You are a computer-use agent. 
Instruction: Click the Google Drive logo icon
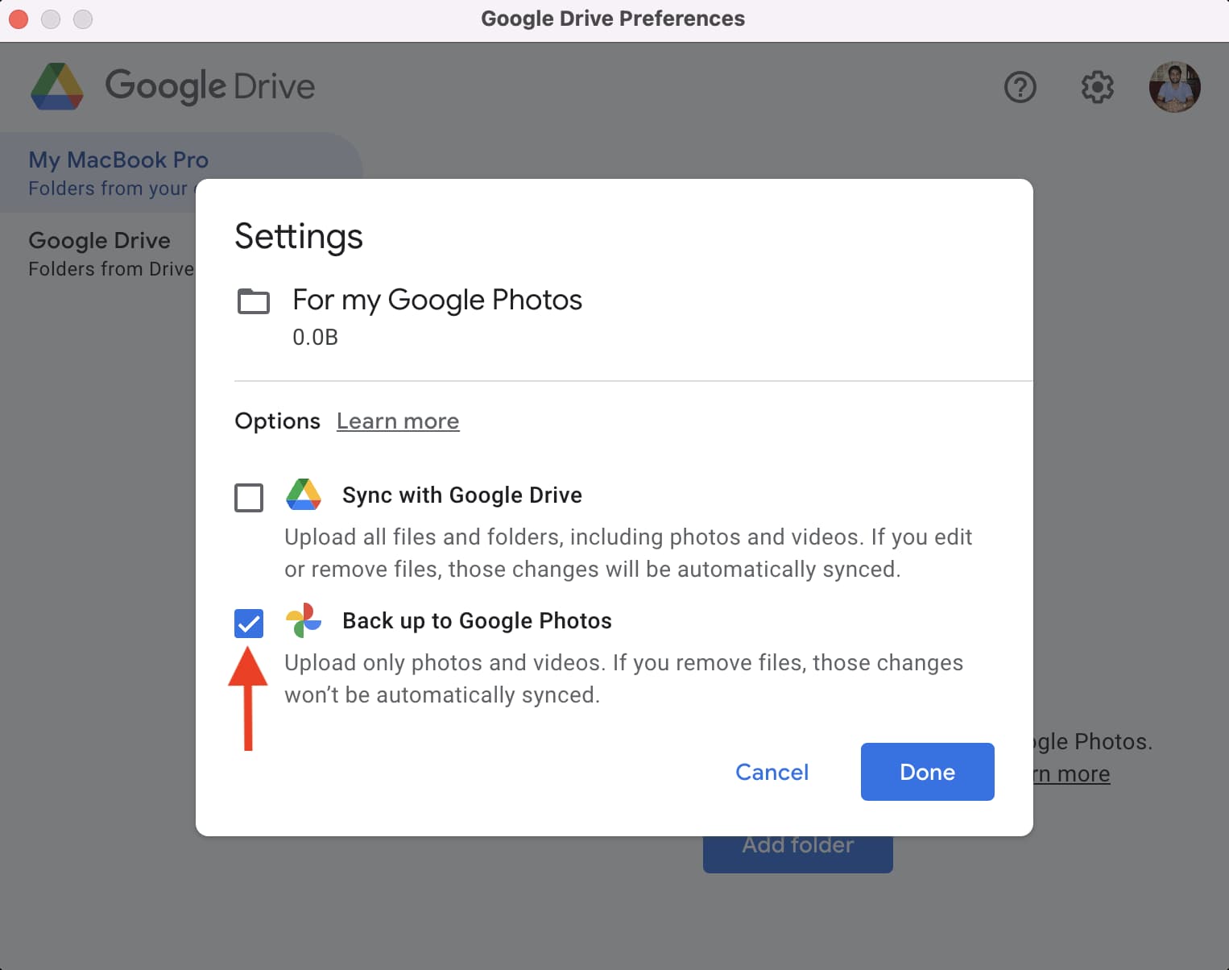coord(56,87)
